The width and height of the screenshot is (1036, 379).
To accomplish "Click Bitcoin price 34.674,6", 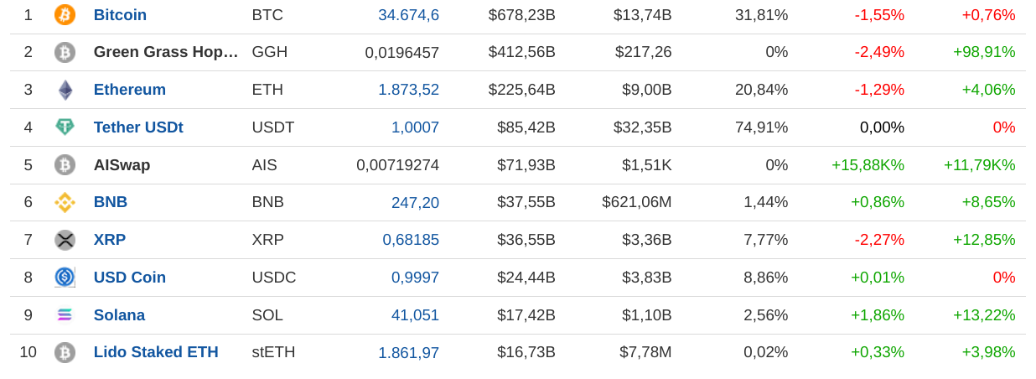I will coord(408,15).
